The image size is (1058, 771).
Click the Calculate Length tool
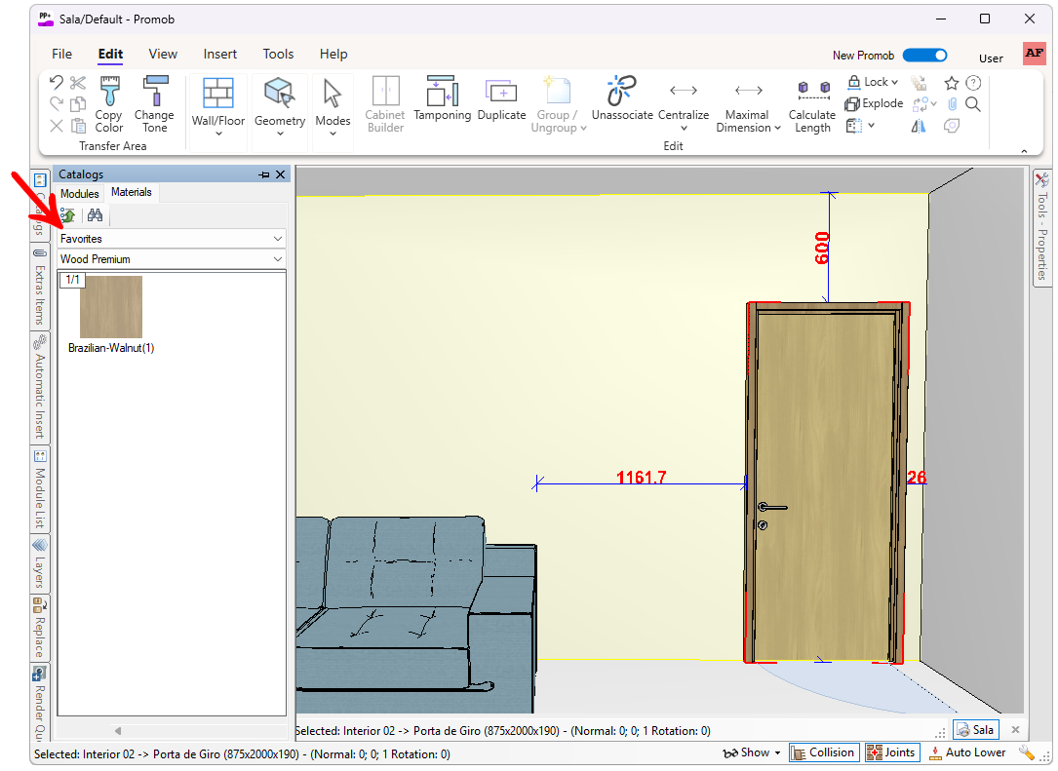(812, 105)
